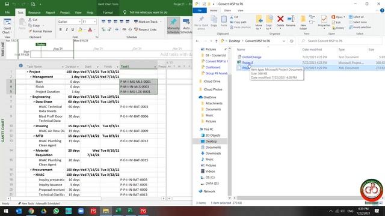Click the 100% complete icon
385x216 pixels.
(127, 22)
